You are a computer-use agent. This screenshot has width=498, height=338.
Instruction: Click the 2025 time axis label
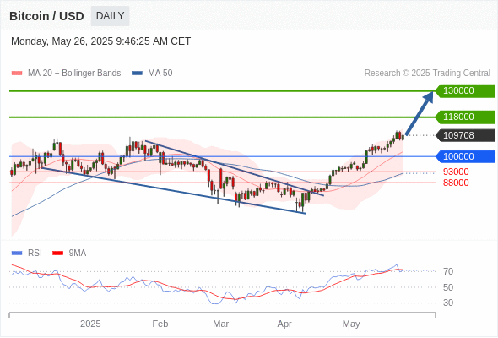(x=90, y=324)
